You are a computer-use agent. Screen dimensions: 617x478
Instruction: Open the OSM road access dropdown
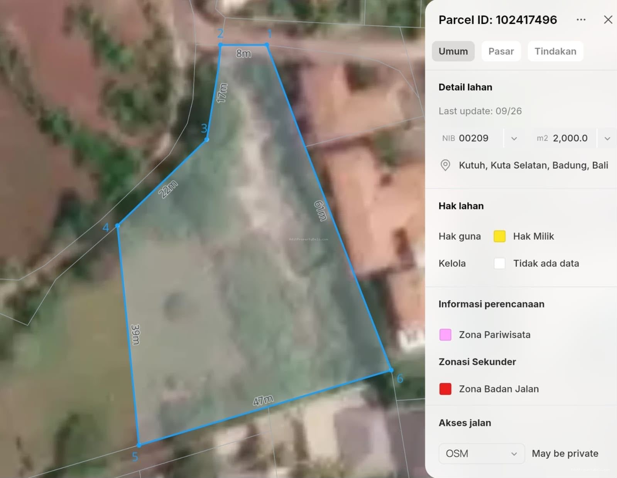click(482, 453)
